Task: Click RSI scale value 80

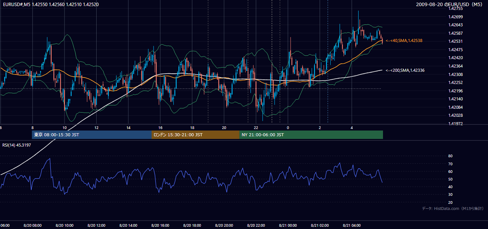Action: 450,156
